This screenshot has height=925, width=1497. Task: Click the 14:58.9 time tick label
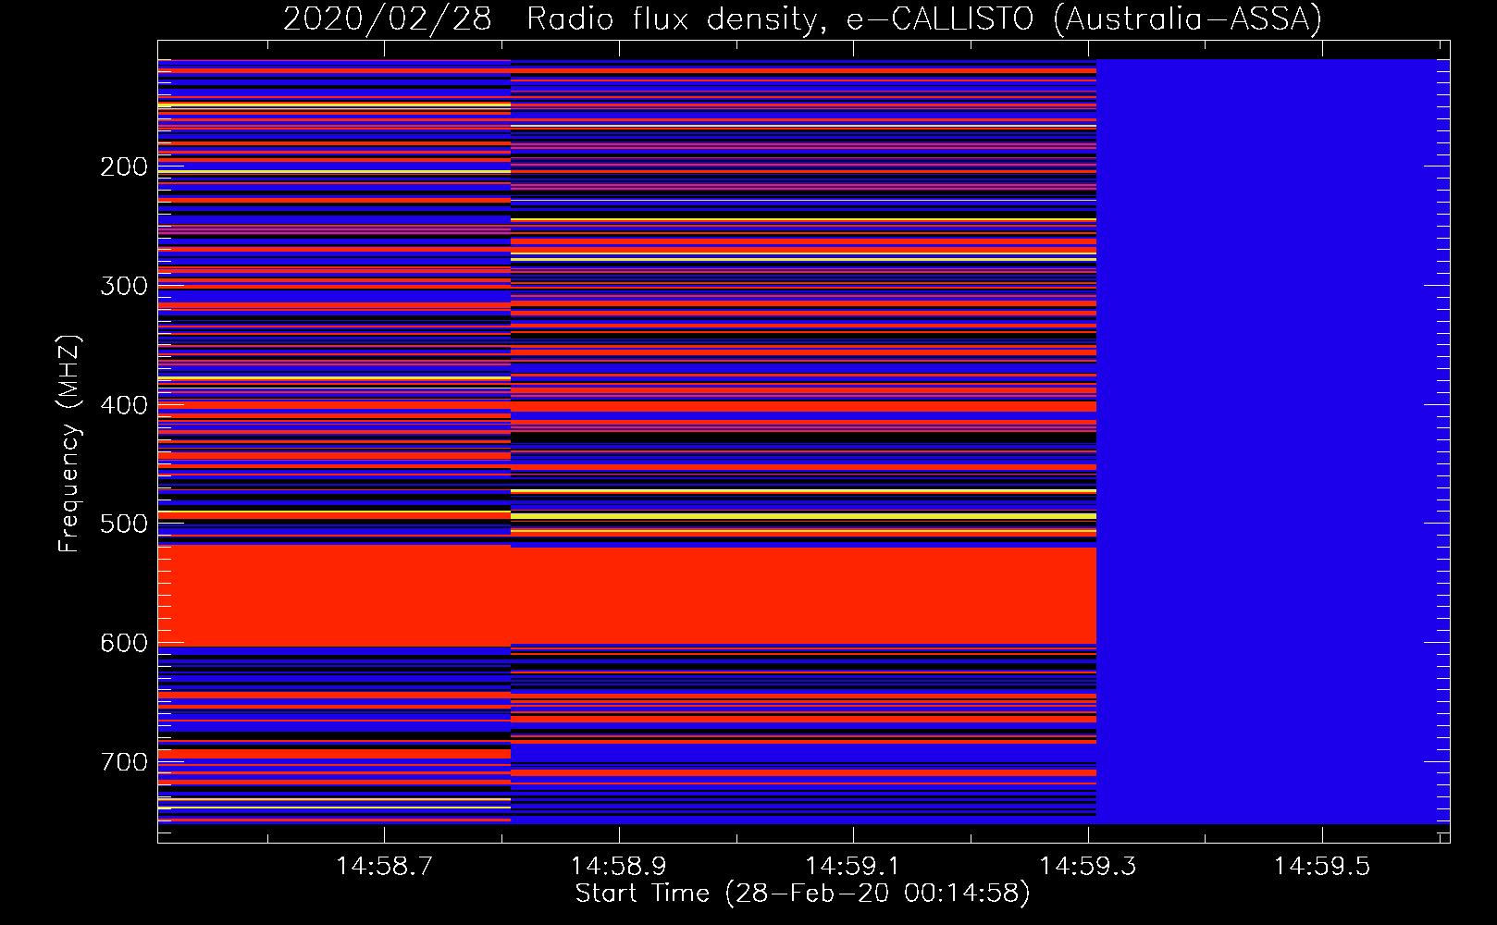coord(618,866)
